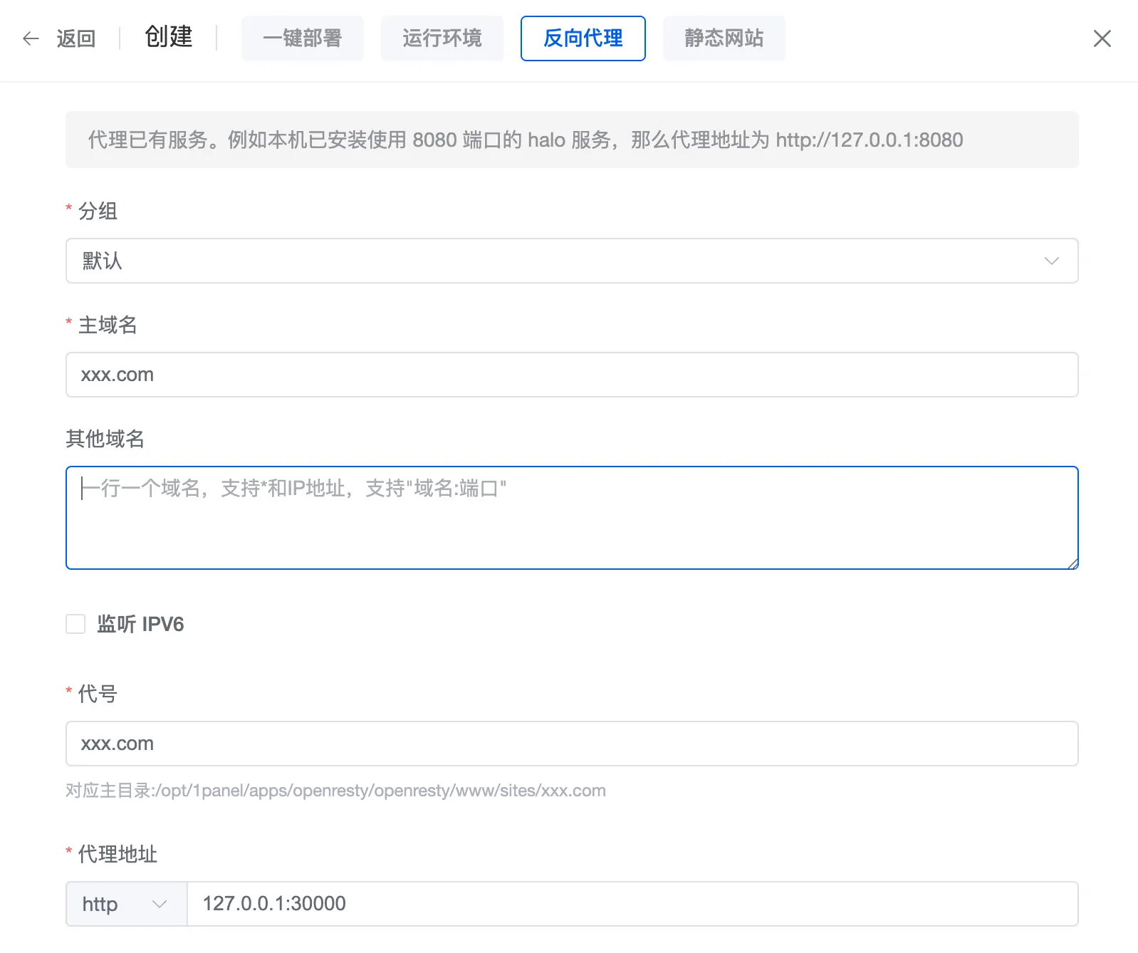1138x953 pixels.
Task: Switch to the 运行环境 tab
Action: 442,38
